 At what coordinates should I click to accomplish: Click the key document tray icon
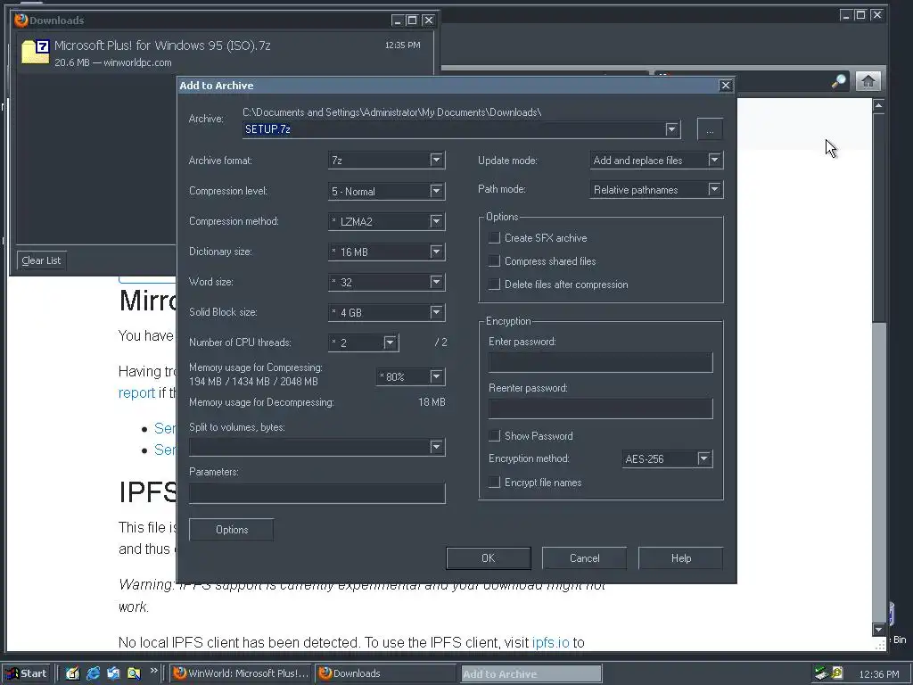point(836,673)
